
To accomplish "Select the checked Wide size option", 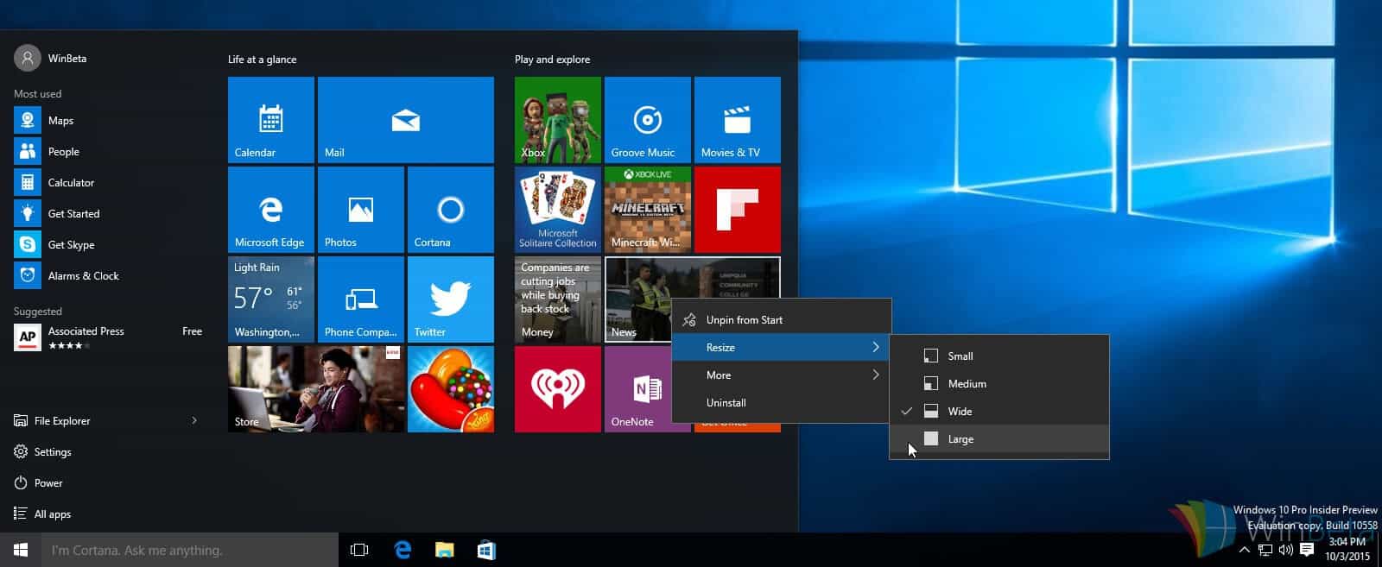I will point(960,411).
